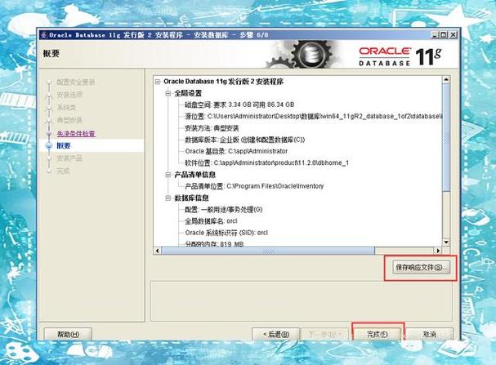496x365 pixels.
Task: Open help with the 帮助(H) button
Action: tap(68, 334)
